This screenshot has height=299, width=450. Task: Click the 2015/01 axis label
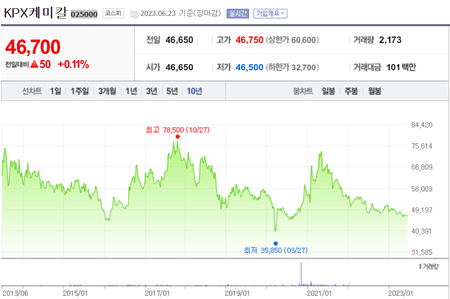[x=75, y=293]
